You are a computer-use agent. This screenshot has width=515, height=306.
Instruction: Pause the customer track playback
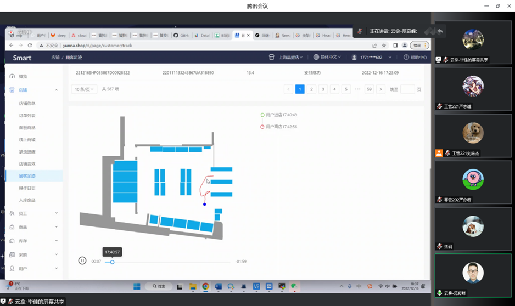82,260
